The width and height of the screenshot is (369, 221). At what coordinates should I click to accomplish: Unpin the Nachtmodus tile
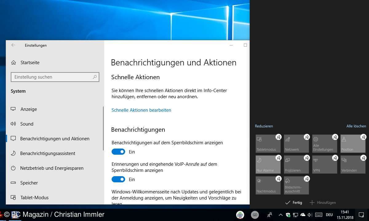point(278,179)
